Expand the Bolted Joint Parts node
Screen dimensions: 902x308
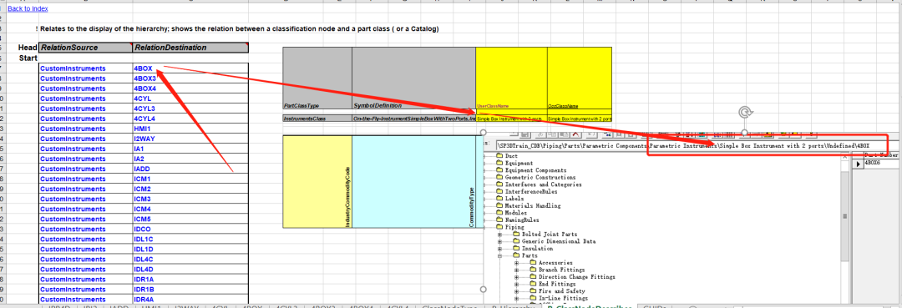pos(500,235)
